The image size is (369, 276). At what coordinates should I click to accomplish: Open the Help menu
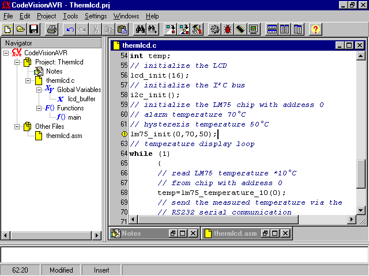[152, 16]
